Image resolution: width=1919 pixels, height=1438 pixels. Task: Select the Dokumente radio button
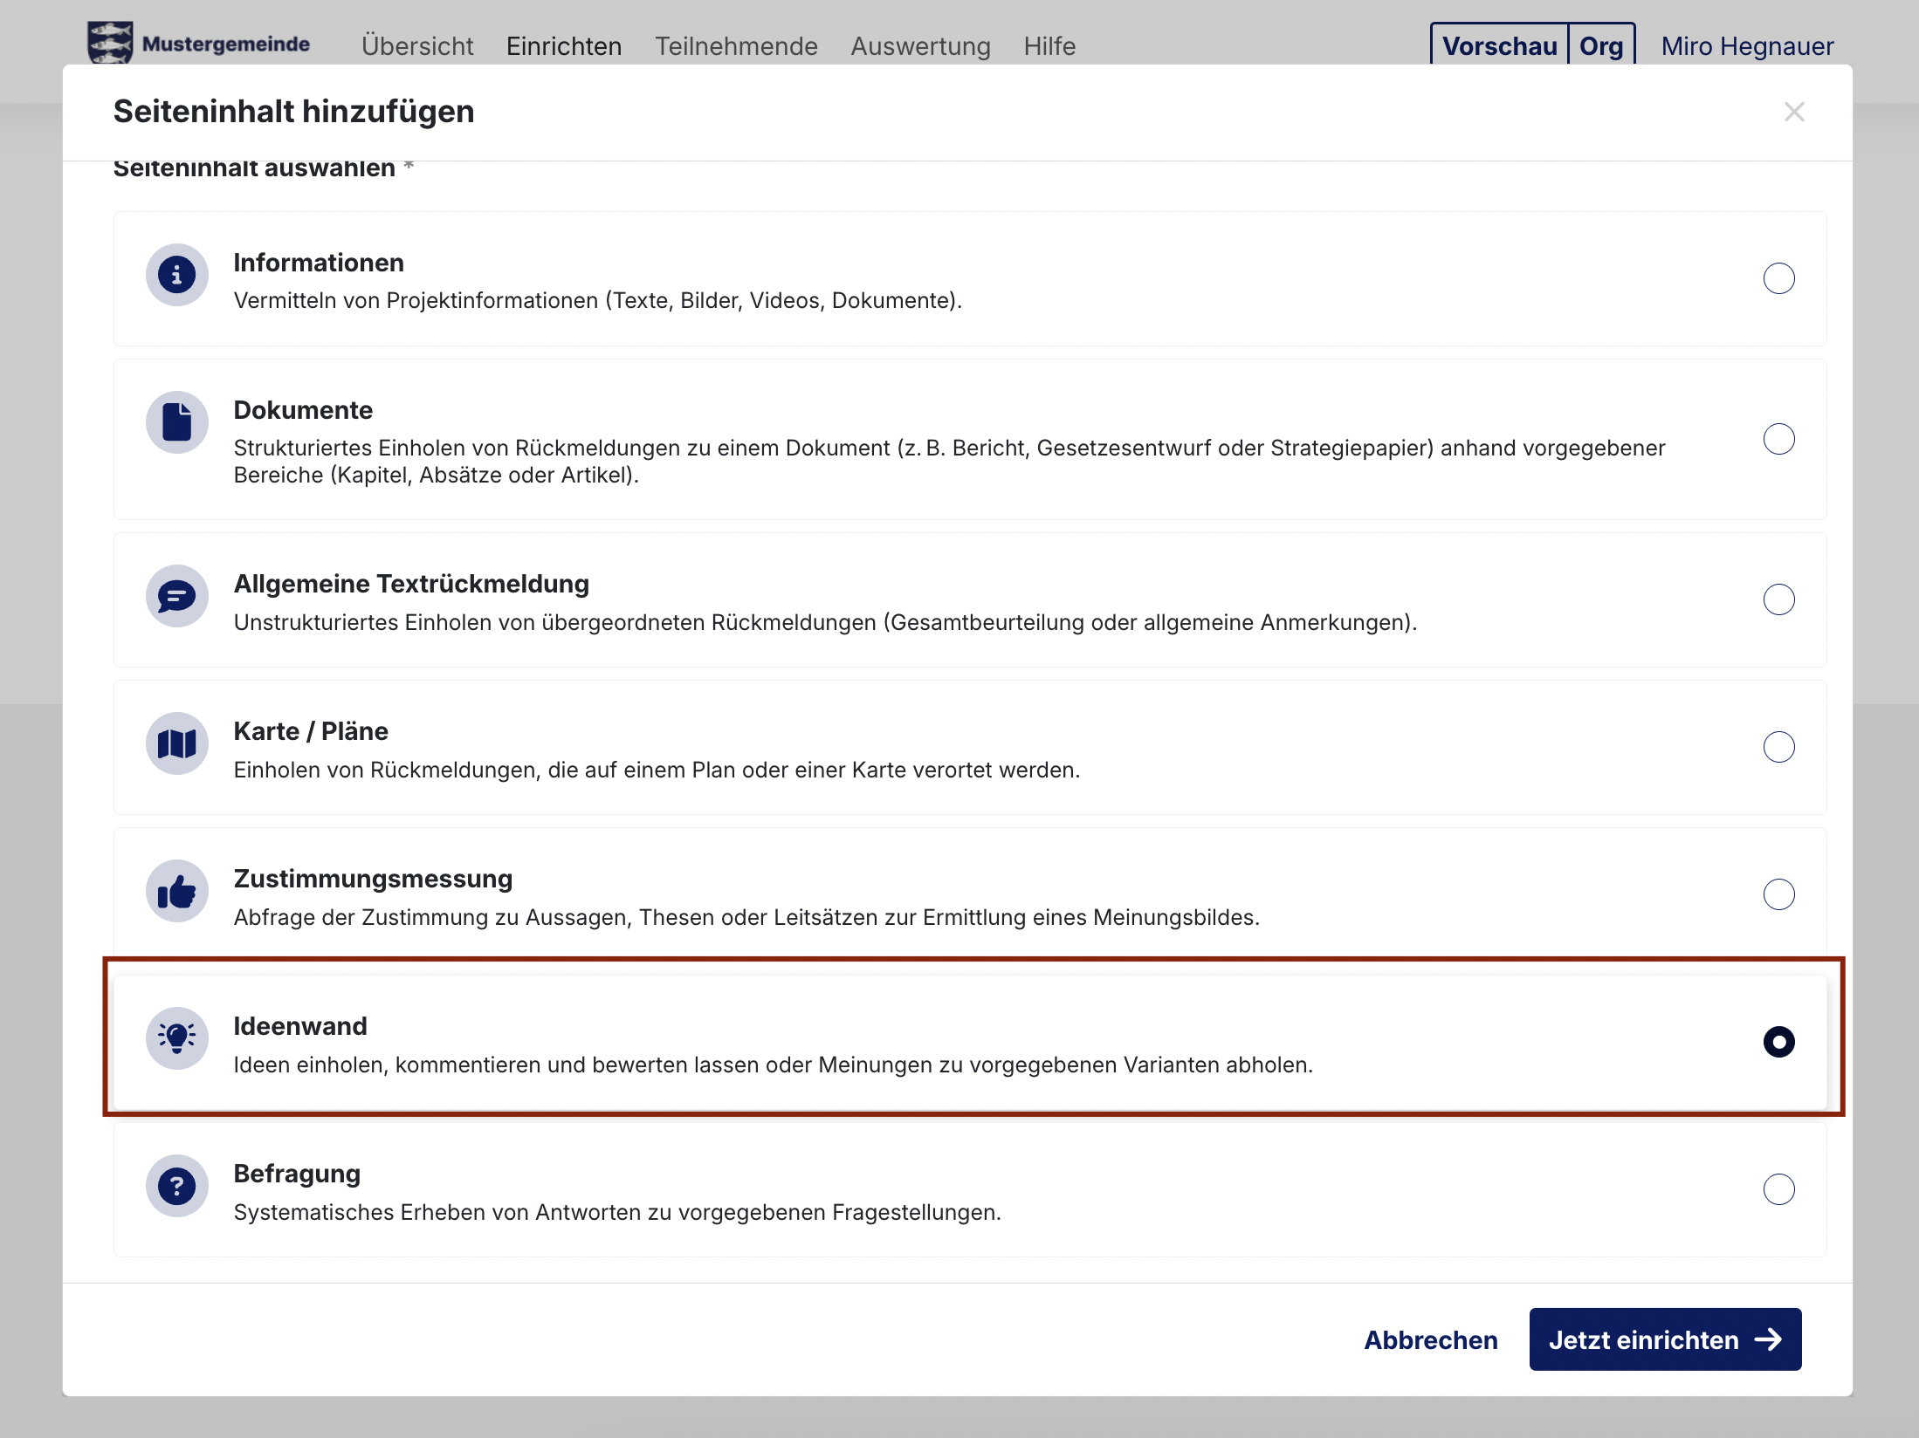pyautogui.click(x=1778, y=439)
